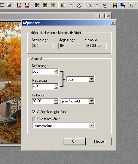This screenshot has width=138, height=164.
Task: Expand the <Automatikus> resampling dropdown
Action: pos(63,126)
